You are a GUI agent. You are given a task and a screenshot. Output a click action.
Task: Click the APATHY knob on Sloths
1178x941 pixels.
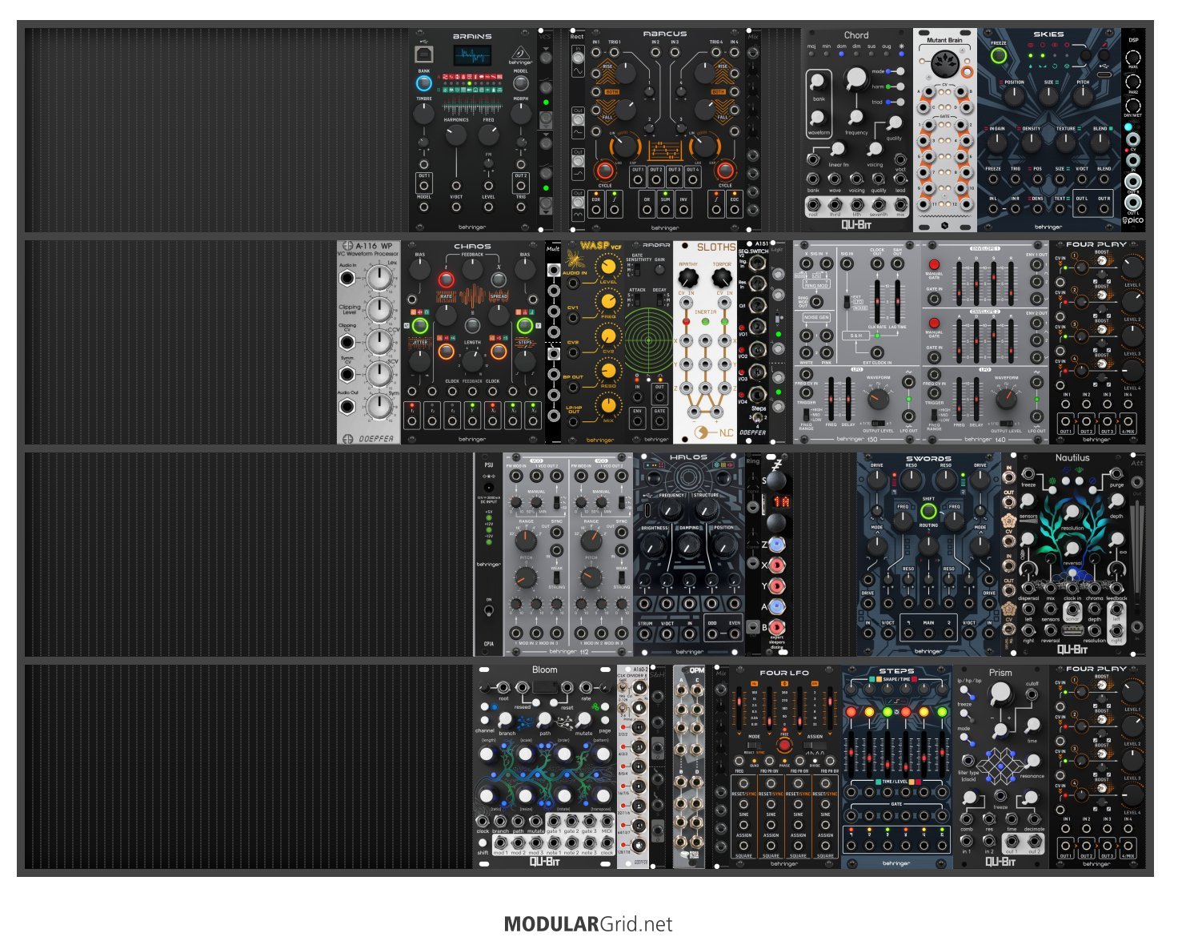[x=688, y=278]
